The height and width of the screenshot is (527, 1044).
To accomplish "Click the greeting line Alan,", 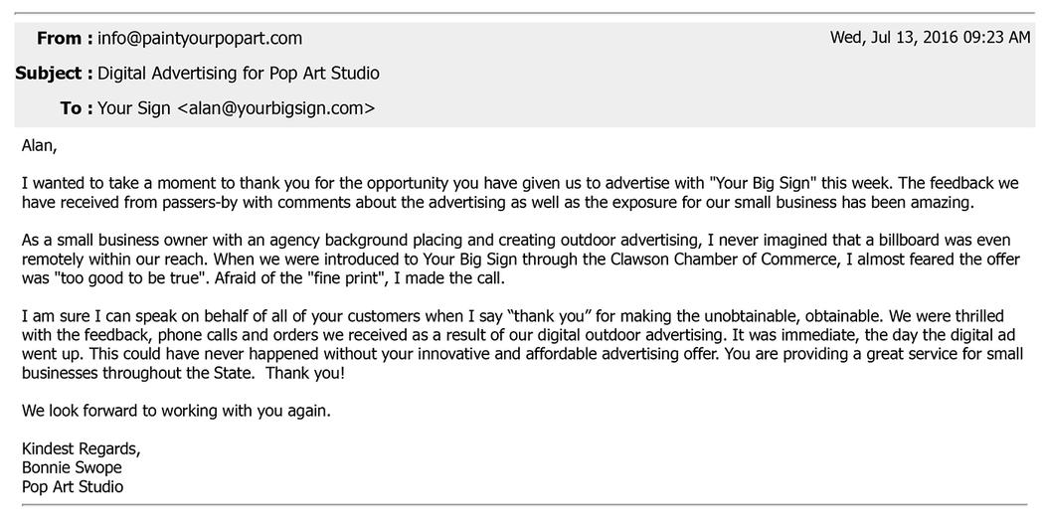I will [40, 146].
